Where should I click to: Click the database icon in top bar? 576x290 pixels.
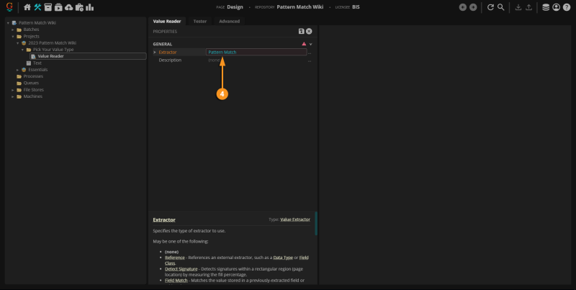[x=546, y=7]
